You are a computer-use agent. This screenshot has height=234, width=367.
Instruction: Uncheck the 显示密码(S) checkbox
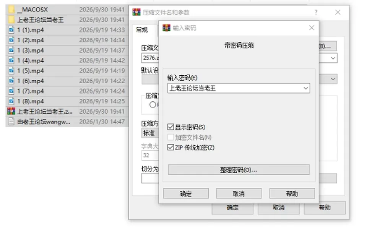click(171, 127)
